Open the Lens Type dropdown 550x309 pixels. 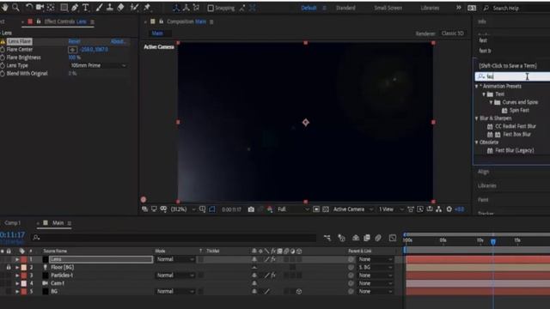point(98,65)
